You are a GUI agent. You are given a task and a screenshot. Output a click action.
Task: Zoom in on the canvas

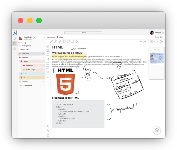click(x=48, y=126)
